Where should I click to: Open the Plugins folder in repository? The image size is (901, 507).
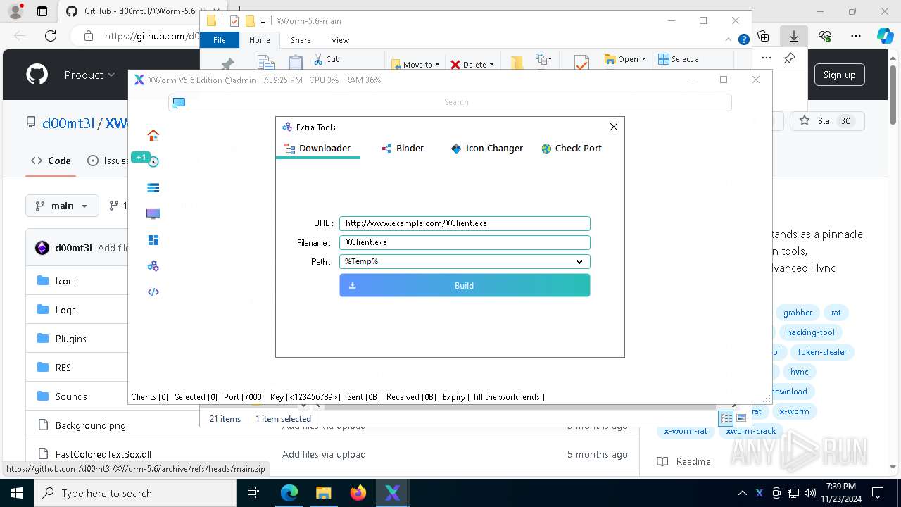(x=71, y=339)
